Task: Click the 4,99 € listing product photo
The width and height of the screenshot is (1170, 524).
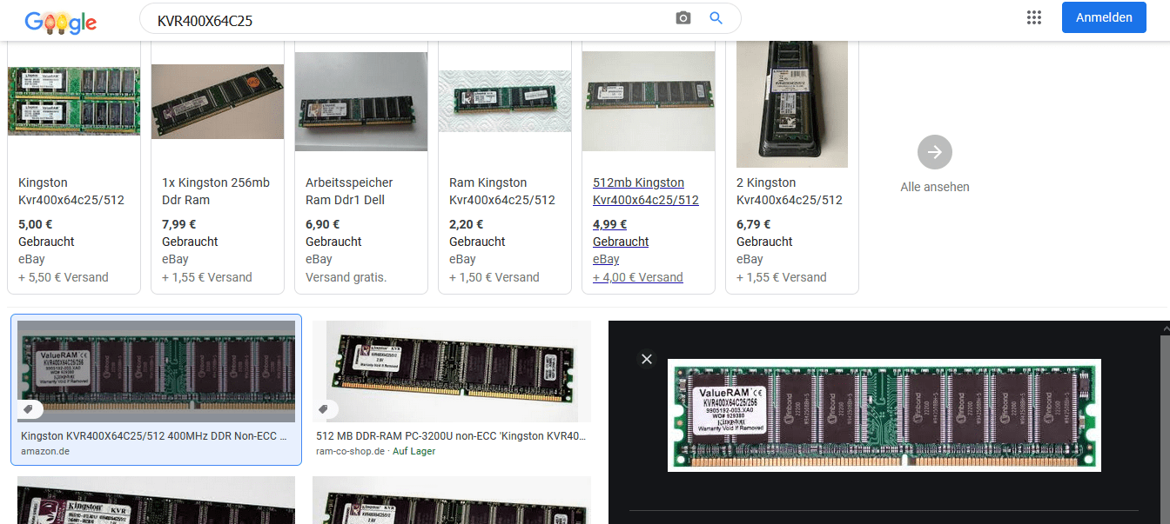Action: point(649,101)
